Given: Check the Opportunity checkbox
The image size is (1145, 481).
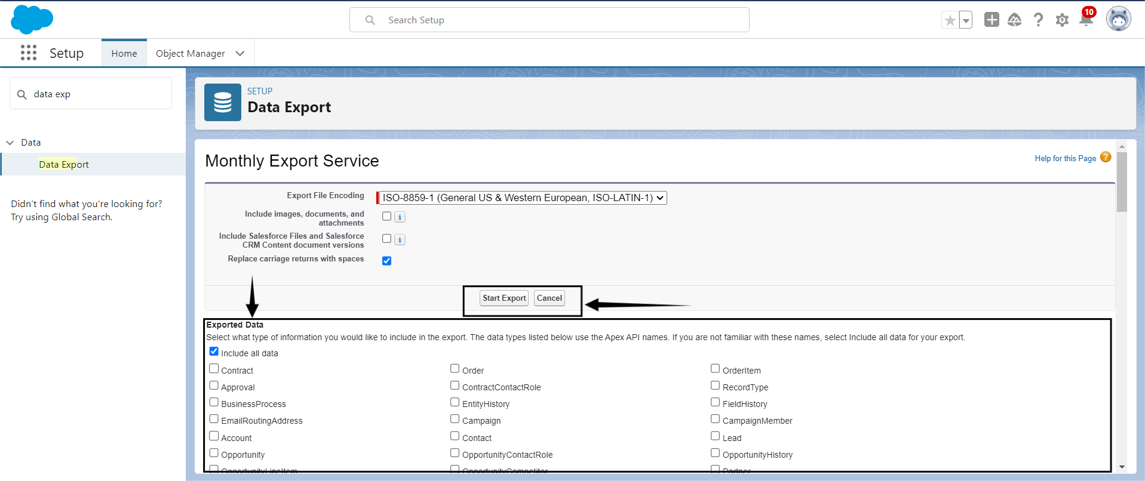Looking at the screenshot, I should (214, 453).
